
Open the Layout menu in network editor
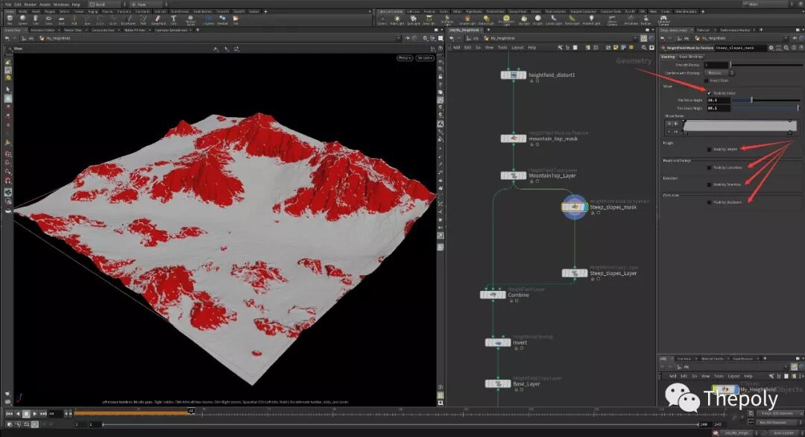pyautogui.click(x=517, y=47)
